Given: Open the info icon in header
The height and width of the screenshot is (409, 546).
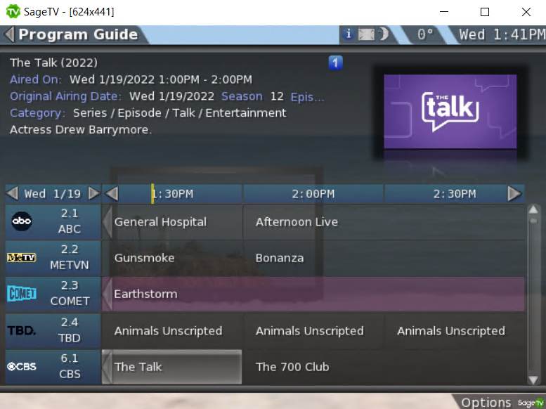Looking at the screenshot, I should coord(348,34).
